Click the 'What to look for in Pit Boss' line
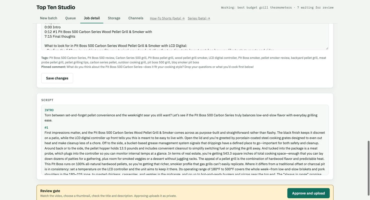 coord(116,46)
